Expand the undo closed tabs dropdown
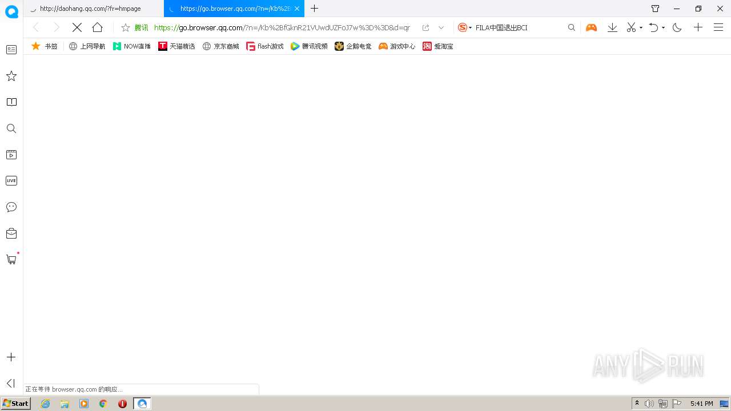Image resolution: width=731 pixels, height=411 pixels. tap(663, 27)
